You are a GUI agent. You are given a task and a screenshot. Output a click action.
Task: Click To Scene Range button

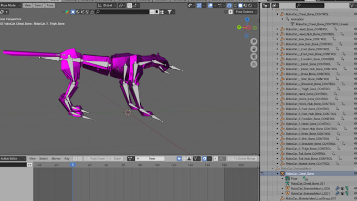coord(243,158)
